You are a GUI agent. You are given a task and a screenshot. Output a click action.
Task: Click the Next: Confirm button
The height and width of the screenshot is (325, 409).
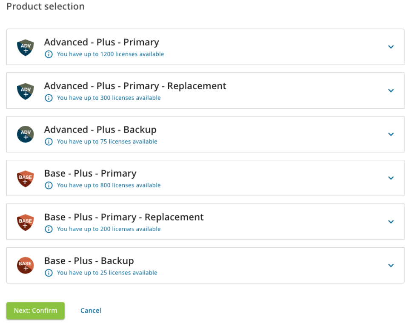point(35,311)
